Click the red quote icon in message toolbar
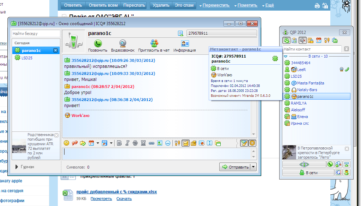 (75, 143)
